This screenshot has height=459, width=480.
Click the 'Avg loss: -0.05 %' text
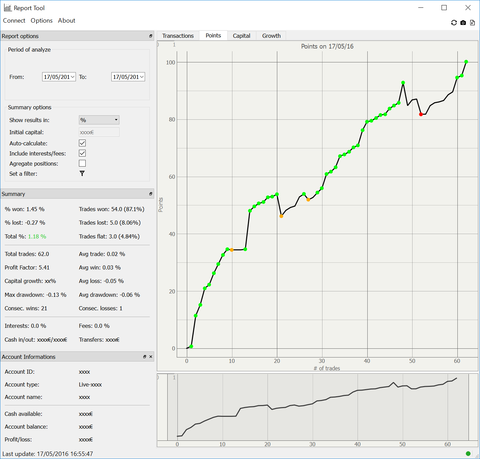click(101, 281)
